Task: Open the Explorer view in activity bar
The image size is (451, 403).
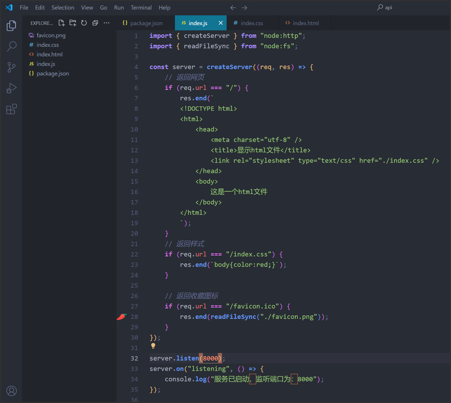Action: coord(11,25)
